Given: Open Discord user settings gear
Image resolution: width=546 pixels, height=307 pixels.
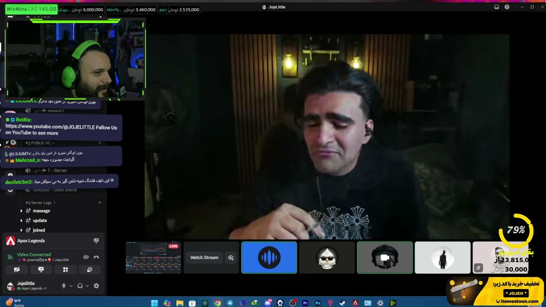Looking at the screenshot, I should pos(96,286).
